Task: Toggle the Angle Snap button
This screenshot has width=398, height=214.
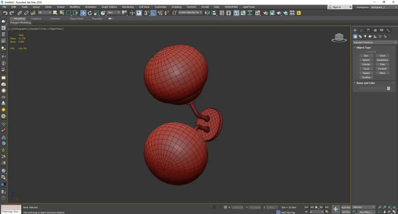Action: (153, 13)
